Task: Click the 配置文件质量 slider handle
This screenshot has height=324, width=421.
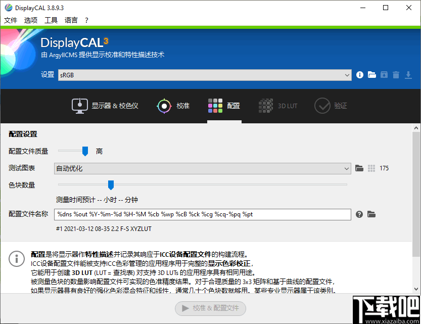Action: pos(84,151)
